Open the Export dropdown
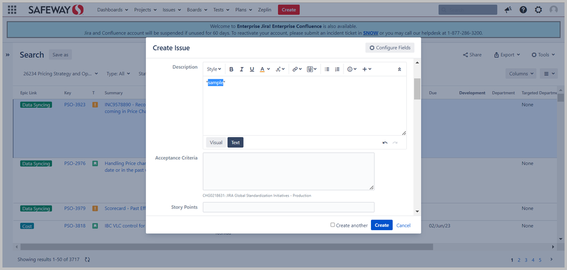 pos(507,55)
